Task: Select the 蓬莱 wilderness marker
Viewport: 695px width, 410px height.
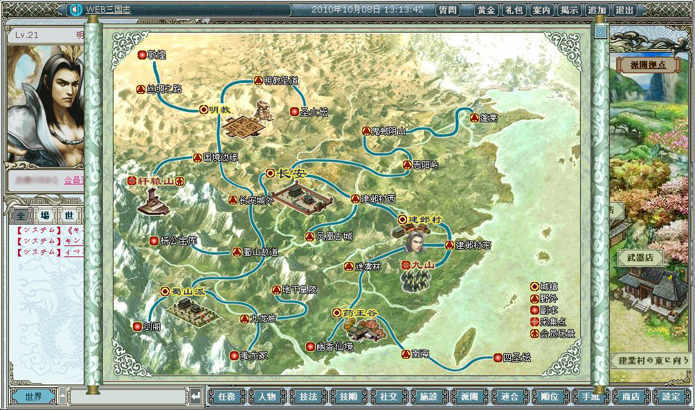Action: 474,118
